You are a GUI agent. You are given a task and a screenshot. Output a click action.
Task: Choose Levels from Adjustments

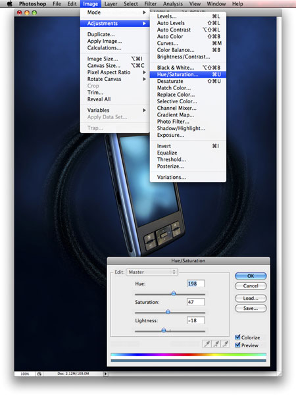188,16
